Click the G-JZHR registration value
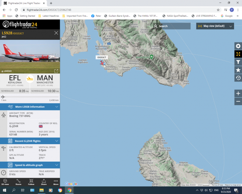Image resolution: width=242 pixels, height=194 pixels. tap(14, 126)
